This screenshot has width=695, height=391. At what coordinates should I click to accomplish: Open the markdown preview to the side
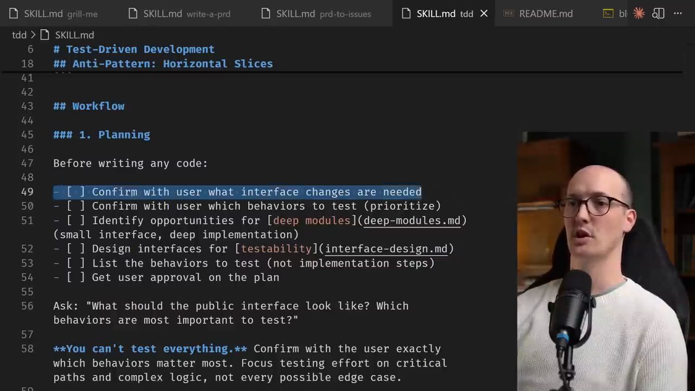click(x=658, y=14)
